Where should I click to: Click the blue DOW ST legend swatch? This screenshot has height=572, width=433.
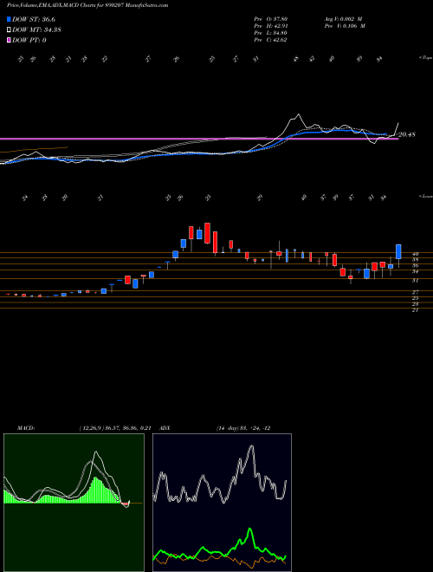tap(9, 19)
